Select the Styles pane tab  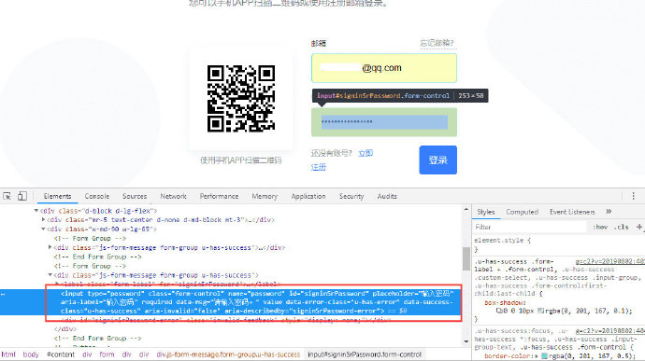coord(486,212)
